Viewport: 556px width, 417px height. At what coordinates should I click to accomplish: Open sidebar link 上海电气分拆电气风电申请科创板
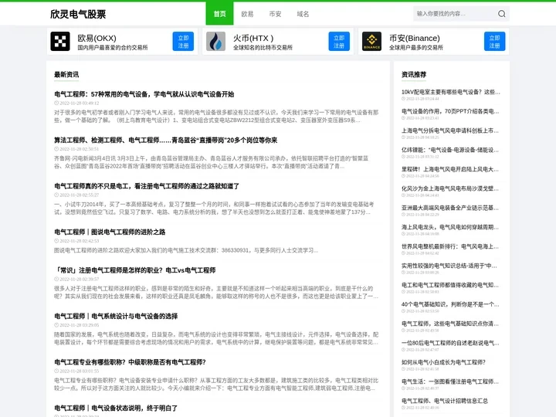point(450,131)
